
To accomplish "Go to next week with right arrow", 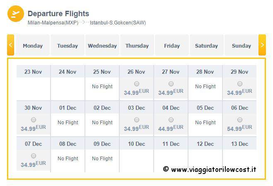I will (262, 45).
